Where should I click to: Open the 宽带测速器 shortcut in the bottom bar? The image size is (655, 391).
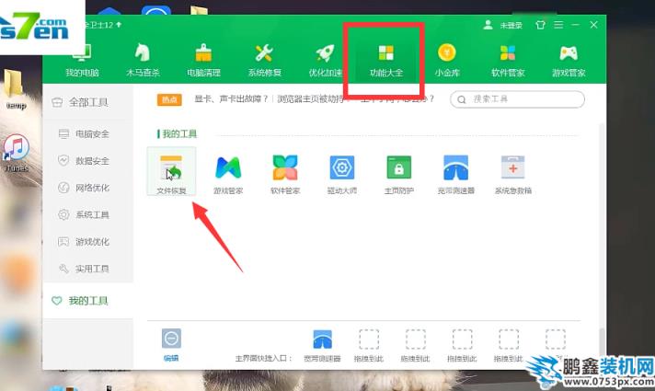[x=322, y=345]
